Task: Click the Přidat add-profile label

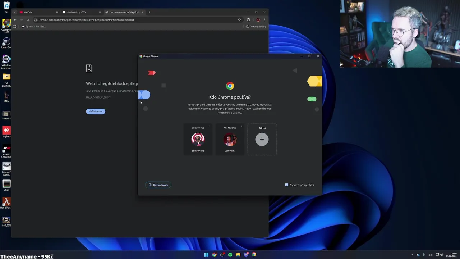Action: click(x=262, y=128)
